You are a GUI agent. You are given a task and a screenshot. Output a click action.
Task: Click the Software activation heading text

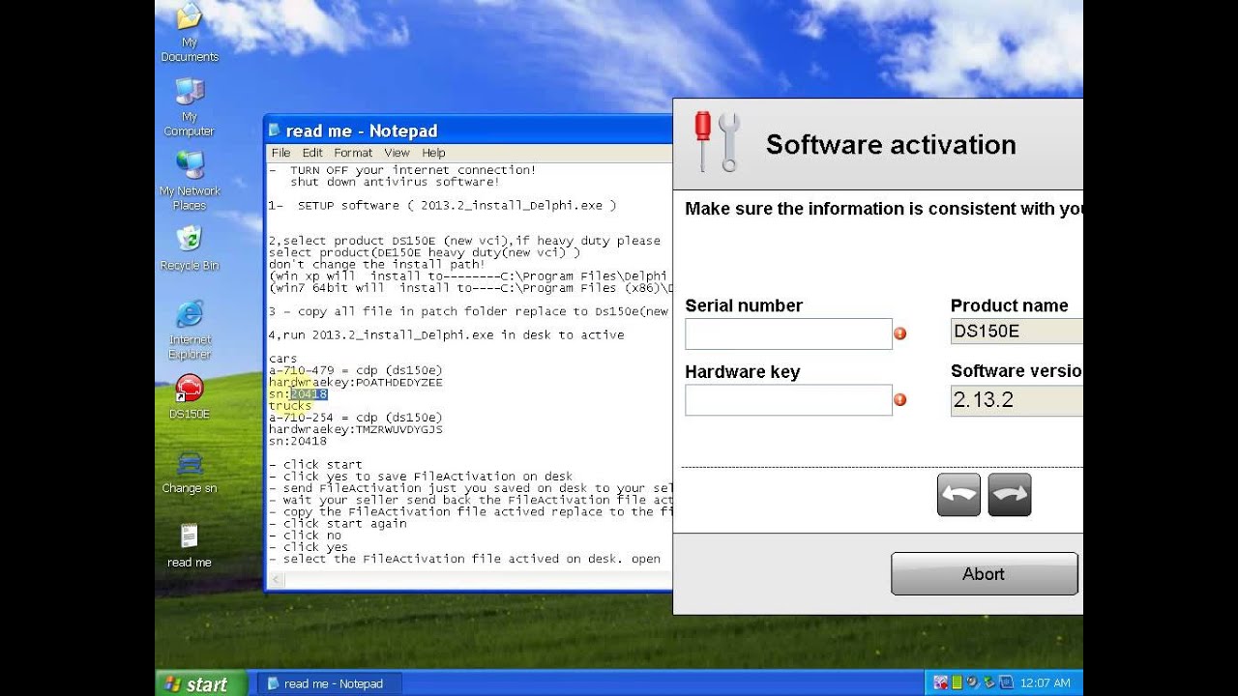pyautogui.click(x=891, y=145)
